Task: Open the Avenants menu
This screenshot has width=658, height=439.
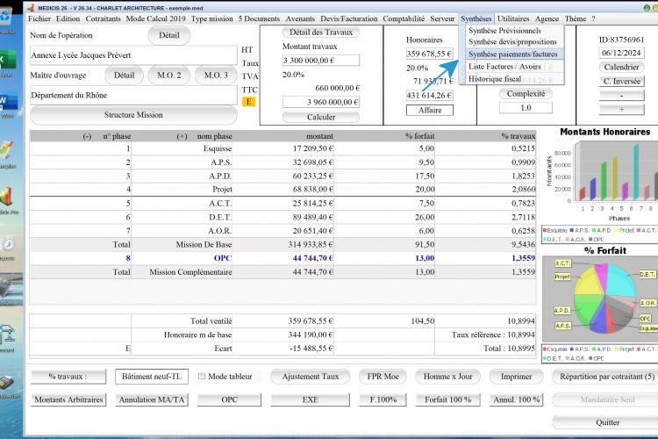Action: (x=300, y=19)
